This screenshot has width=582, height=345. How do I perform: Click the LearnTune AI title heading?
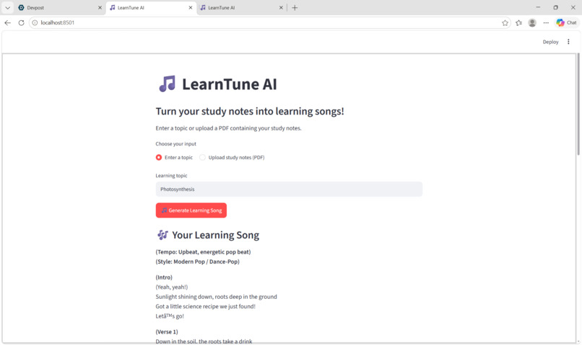[229, 84]
